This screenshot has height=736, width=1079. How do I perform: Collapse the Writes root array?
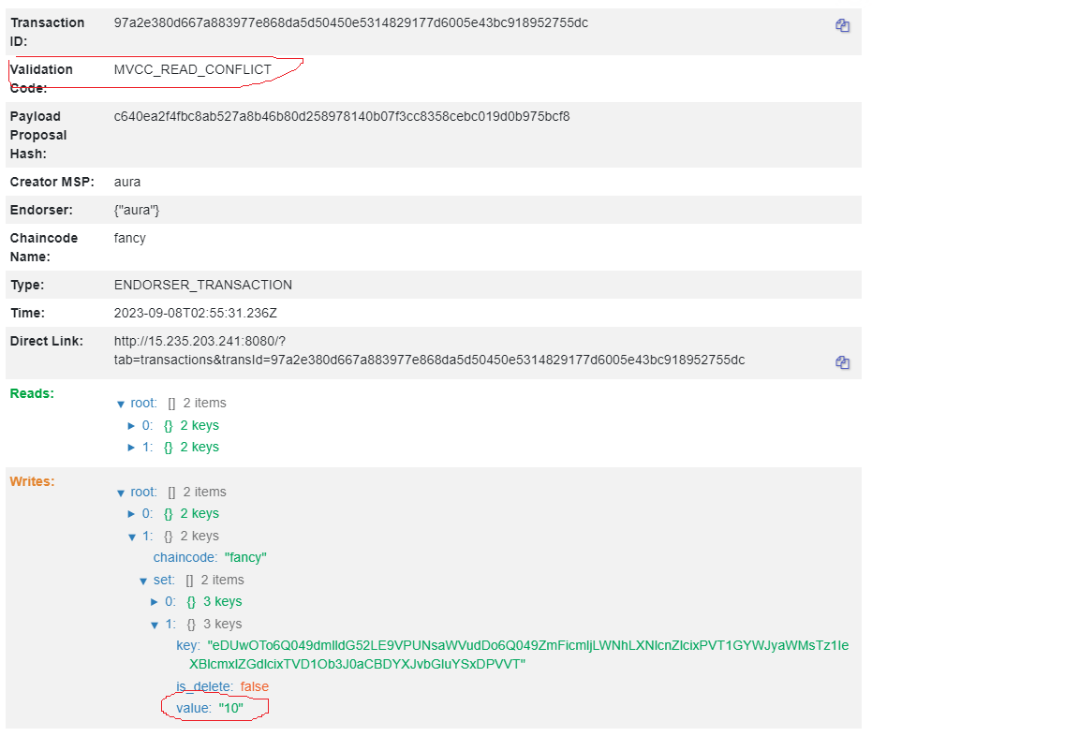tap(122, 491)
